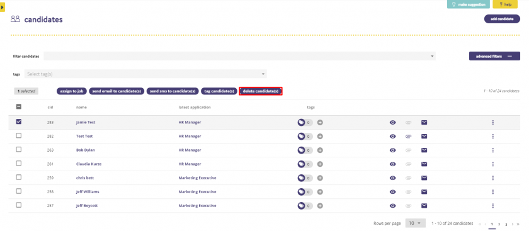The width and height of the screenshot is (529, 231).
Task: View Jeff Williams's profile with eye icon
Action: (x=393, y=191)
